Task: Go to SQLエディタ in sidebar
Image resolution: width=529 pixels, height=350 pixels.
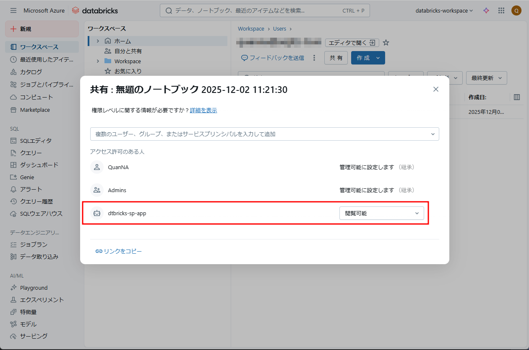Action: (36, 141)
